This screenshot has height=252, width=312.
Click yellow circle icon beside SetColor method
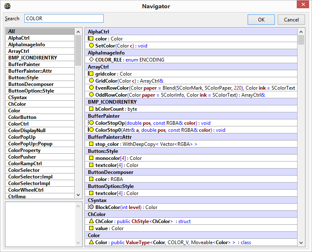point(91,46)
